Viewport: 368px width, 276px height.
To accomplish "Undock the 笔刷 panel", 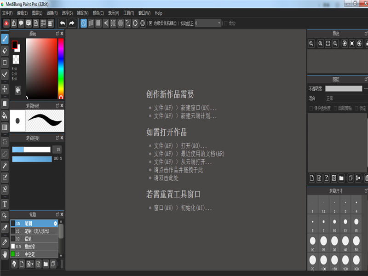I will 57,214.
